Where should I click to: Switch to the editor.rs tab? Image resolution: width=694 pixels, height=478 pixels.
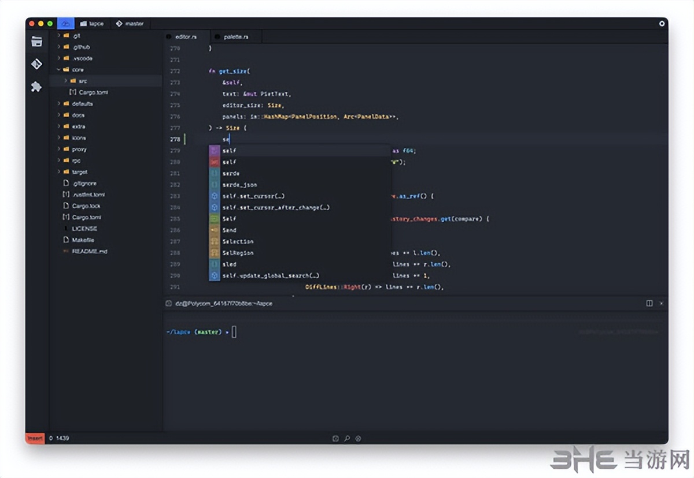click(186, 36)
